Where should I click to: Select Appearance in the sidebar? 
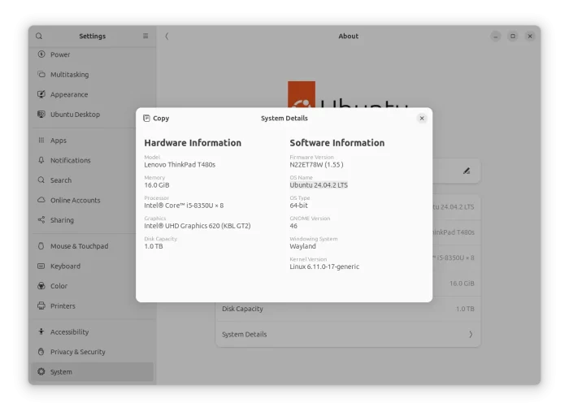tap(92, 94)
